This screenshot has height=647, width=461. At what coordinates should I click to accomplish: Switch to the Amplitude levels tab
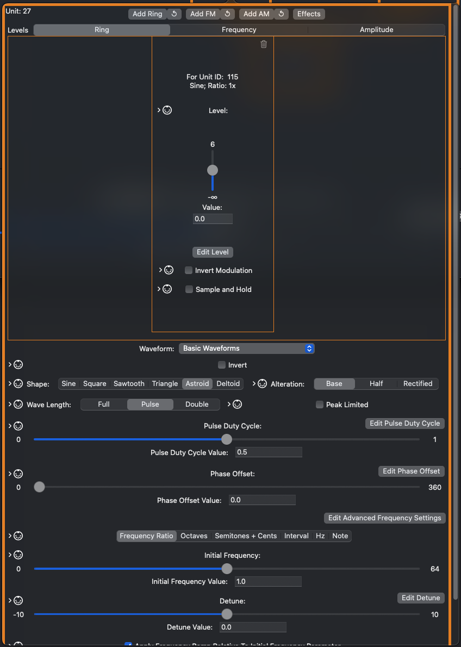tap(376, 30)
